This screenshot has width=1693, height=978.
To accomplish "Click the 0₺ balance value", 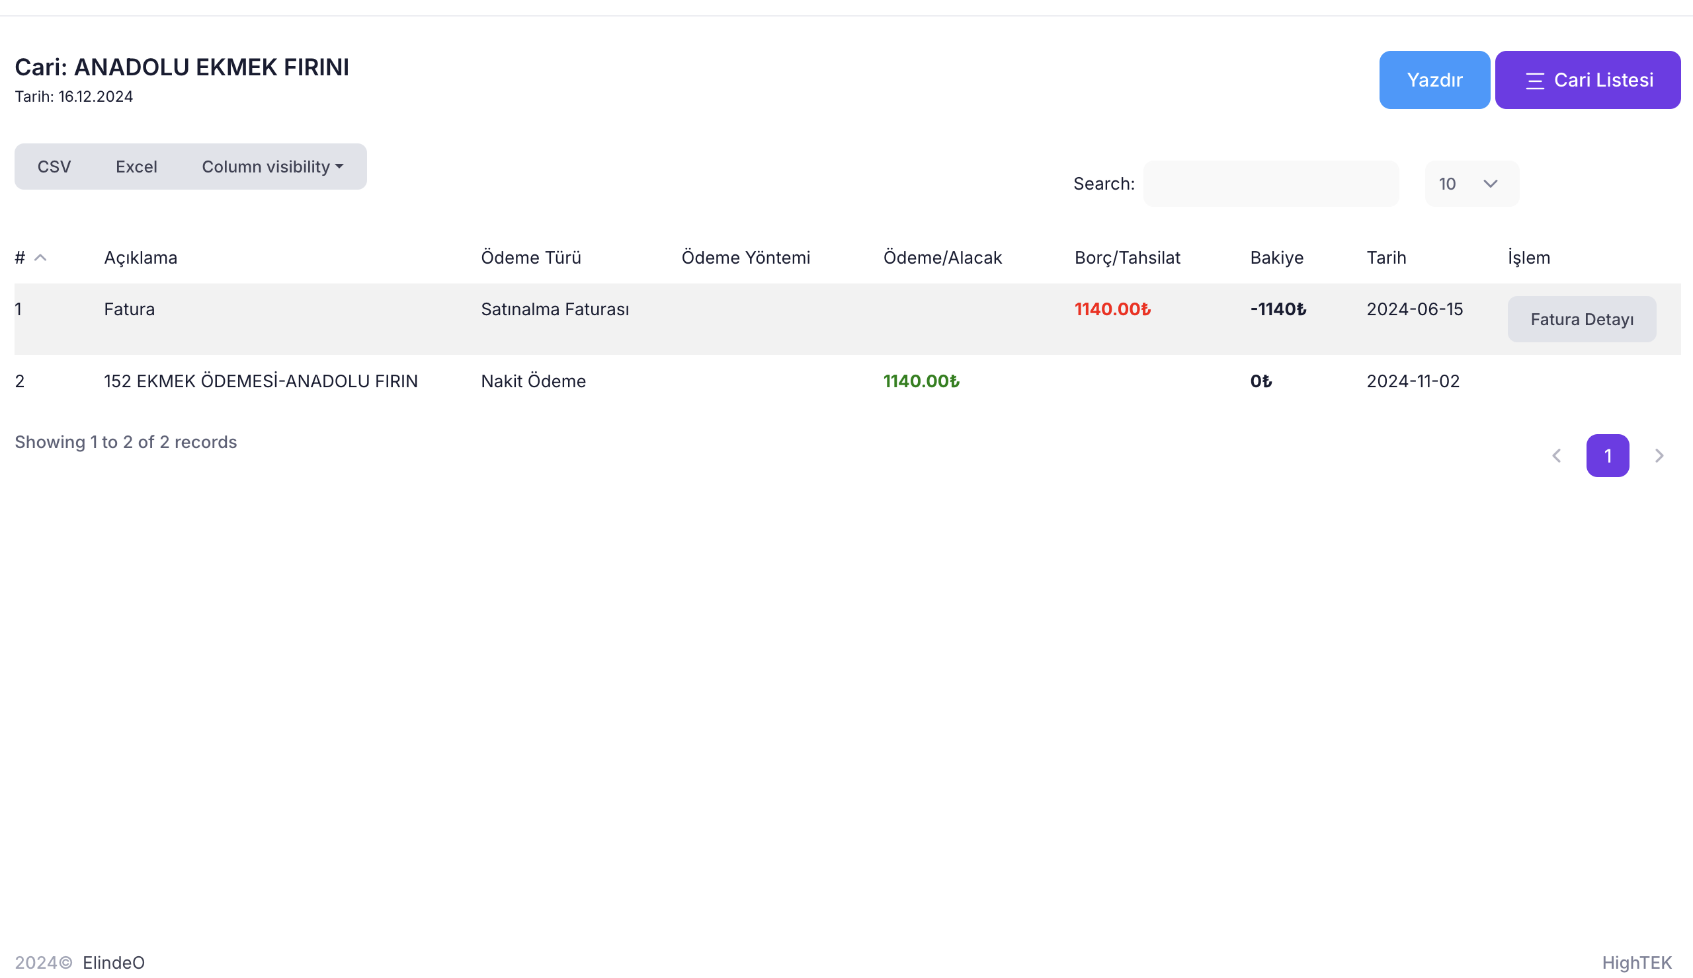I will [x=1261, y=381].
